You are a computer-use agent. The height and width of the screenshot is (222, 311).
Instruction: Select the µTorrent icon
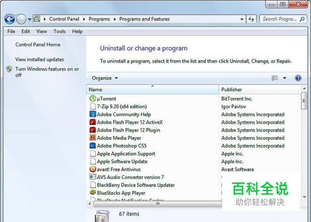pyautogui.click(x=93, y=98)
